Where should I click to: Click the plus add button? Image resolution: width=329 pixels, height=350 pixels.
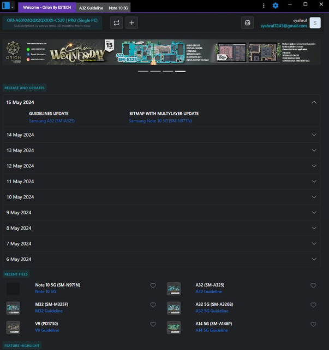[131, 22]
